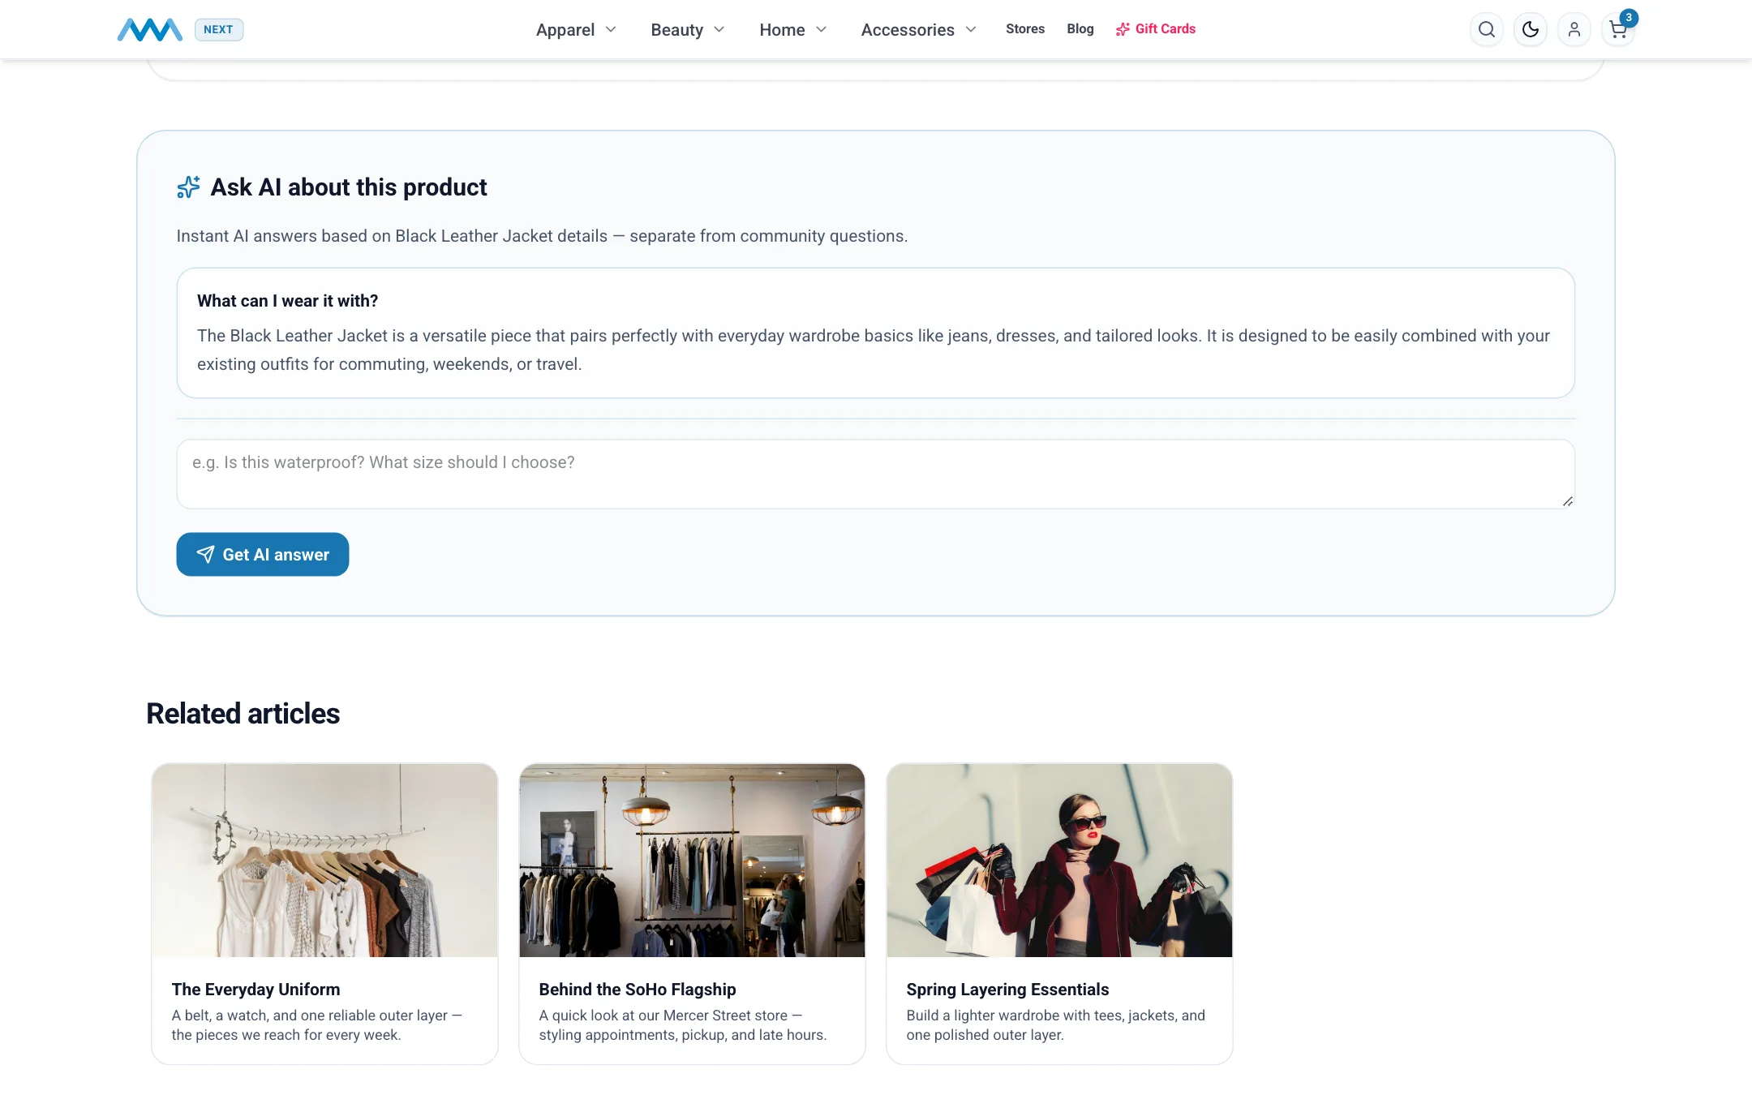Screen dimensions: 1752x1095
Task: Toggle dark mode with moon icon
Action: coord(1530,30)
